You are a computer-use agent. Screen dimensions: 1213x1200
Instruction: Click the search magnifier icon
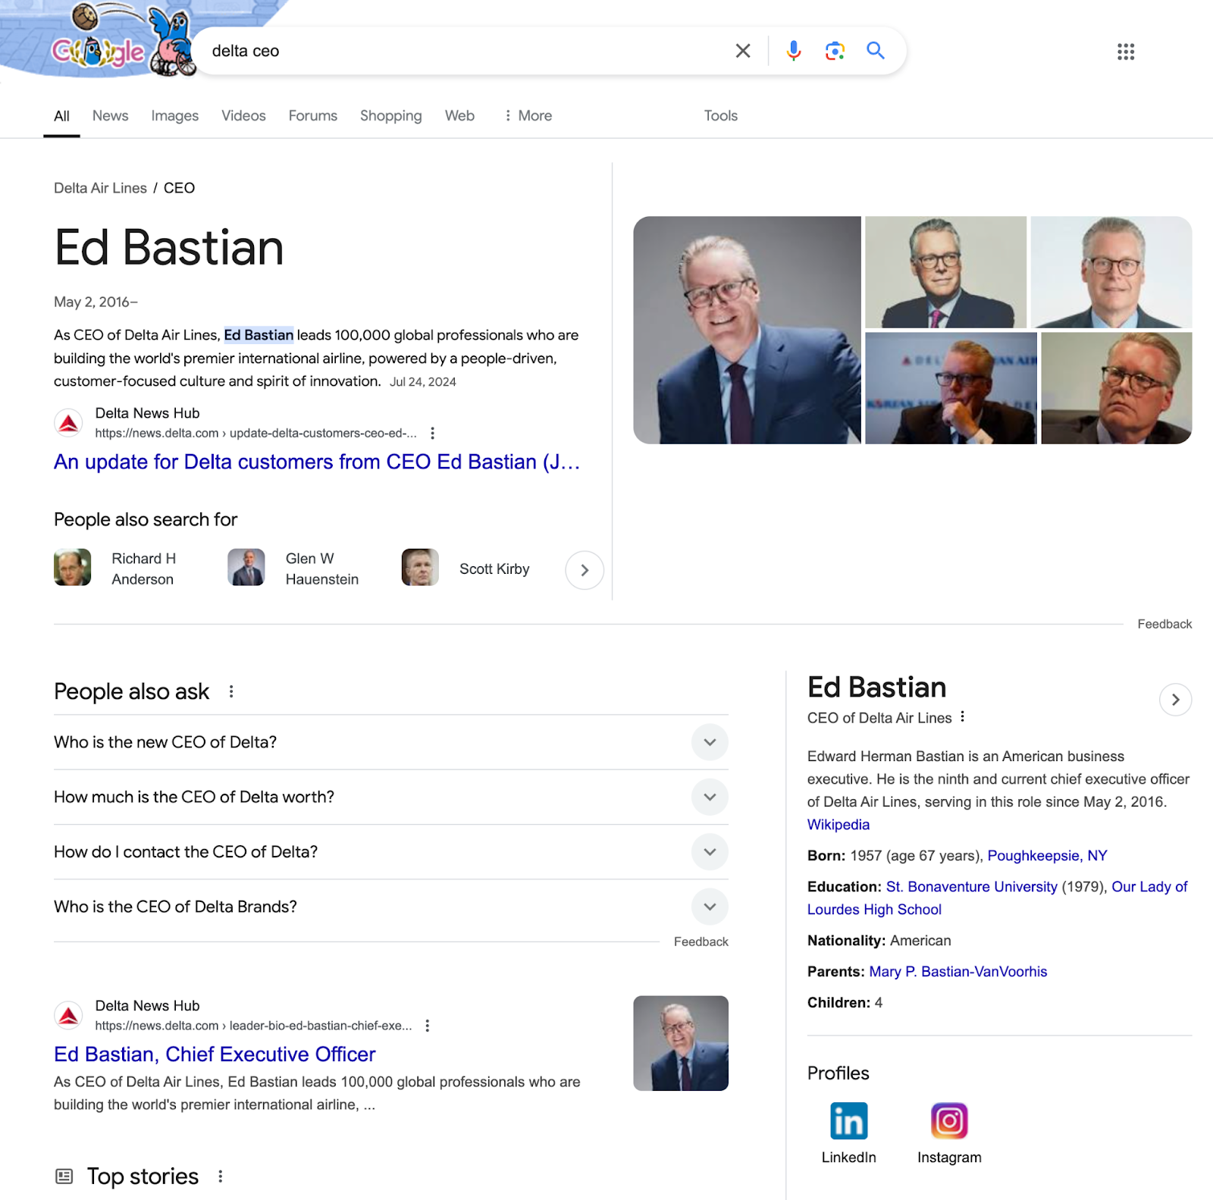click(876, 51)
